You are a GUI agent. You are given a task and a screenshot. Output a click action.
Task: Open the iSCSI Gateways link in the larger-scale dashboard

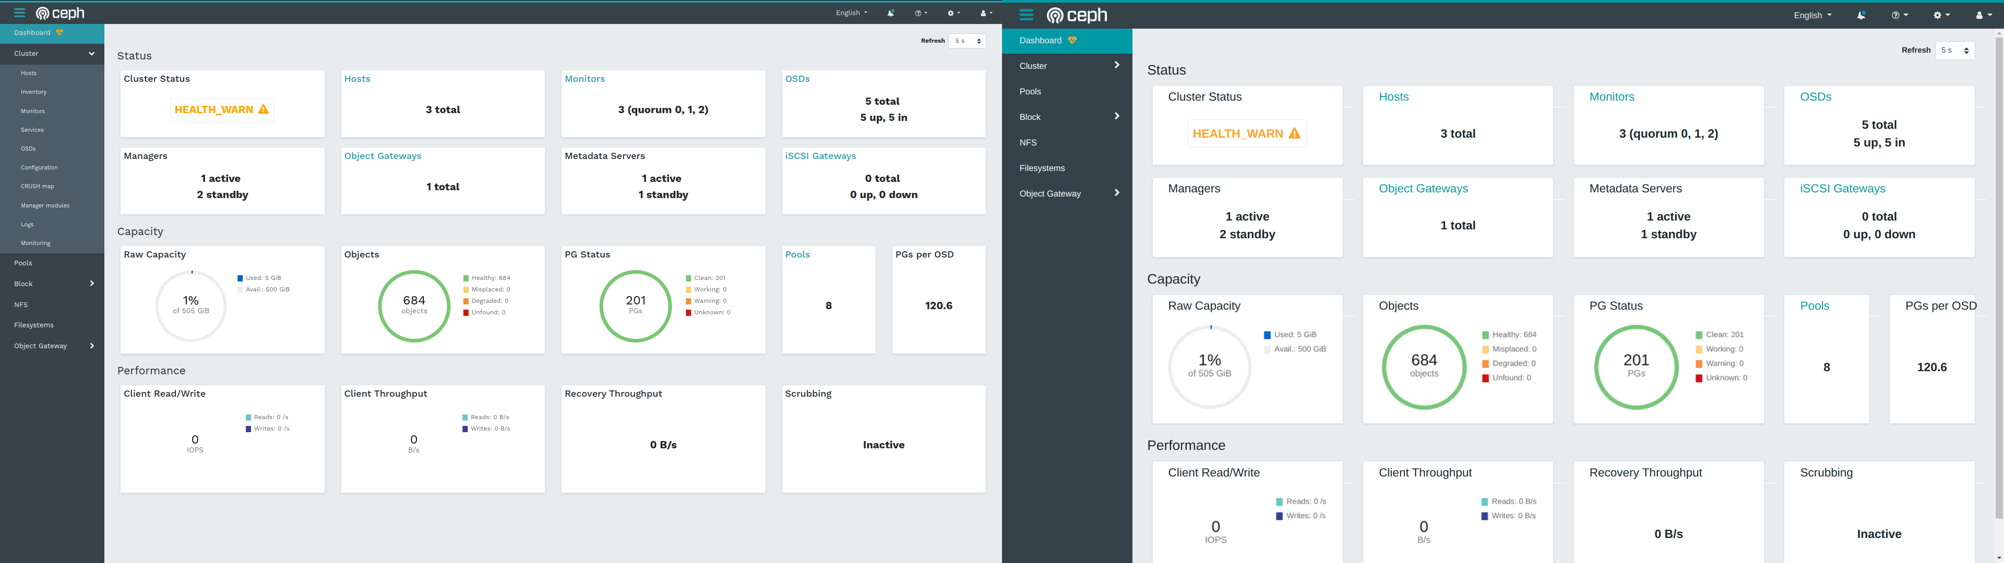pyautogui.click(x=1842, y=188)
